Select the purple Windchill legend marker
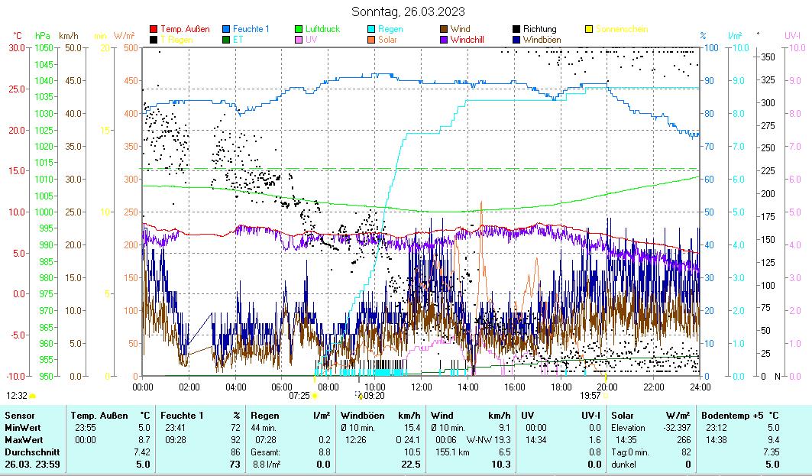Image resolution: width=812 pixels, height=476 pixels. tap(445, 39)
